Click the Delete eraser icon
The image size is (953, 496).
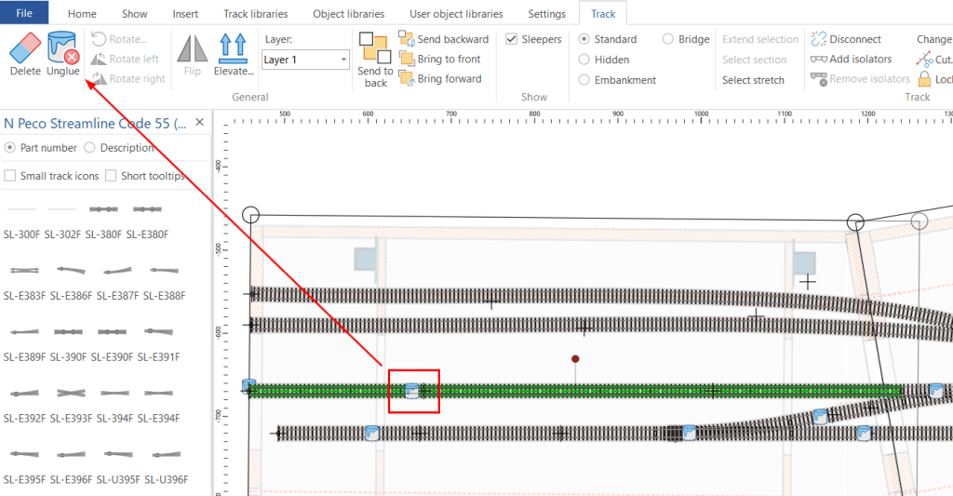[x=25, y=47]
